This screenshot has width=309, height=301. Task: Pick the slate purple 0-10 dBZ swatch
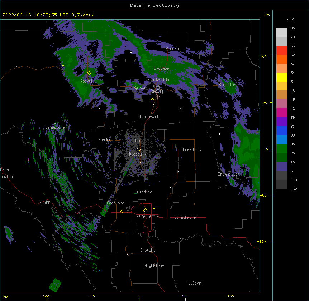(282, 167)
